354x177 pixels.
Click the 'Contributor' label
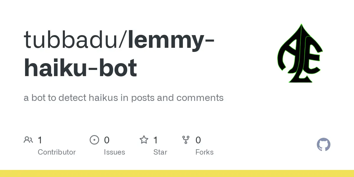57,152
